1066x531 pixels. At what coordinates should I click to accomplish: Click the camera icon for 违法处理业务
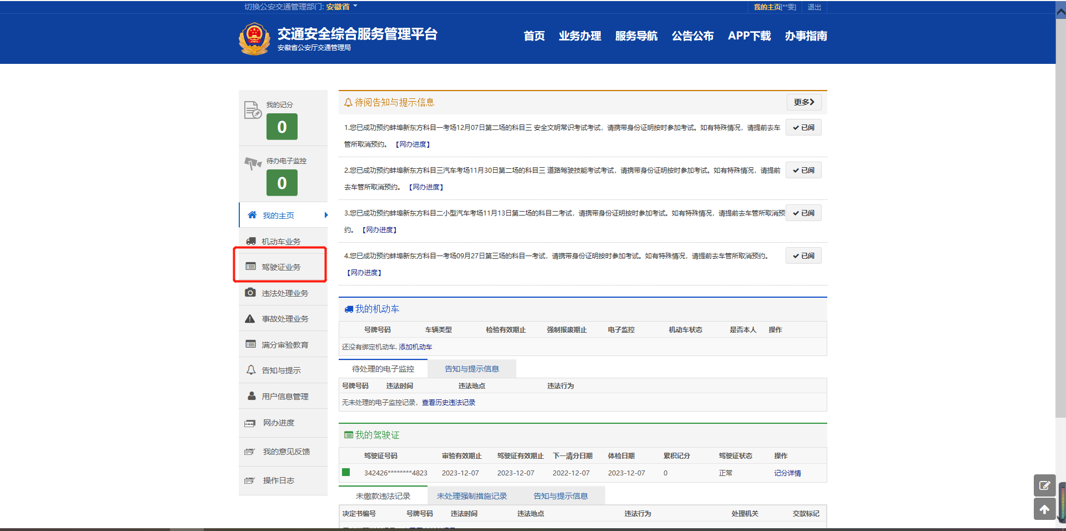click(250, 293)
